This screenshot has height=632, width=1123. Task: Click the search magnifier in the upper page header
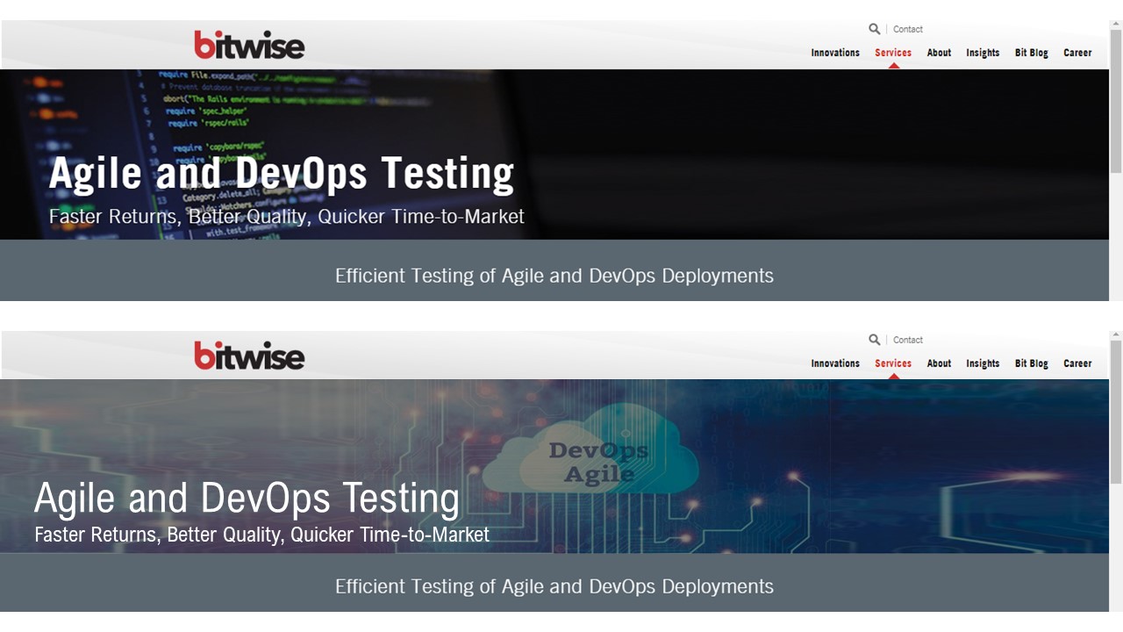(874, 29)
